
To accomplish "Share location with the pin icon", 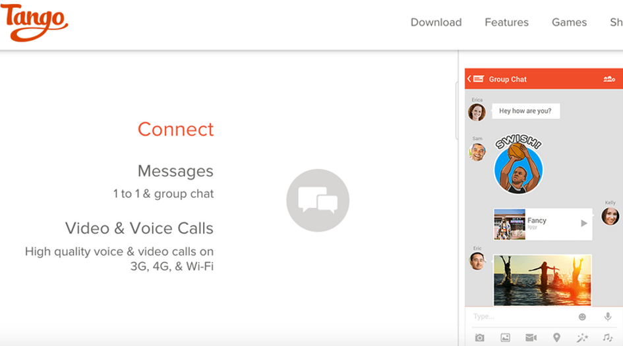I will (x=556, y=337).
